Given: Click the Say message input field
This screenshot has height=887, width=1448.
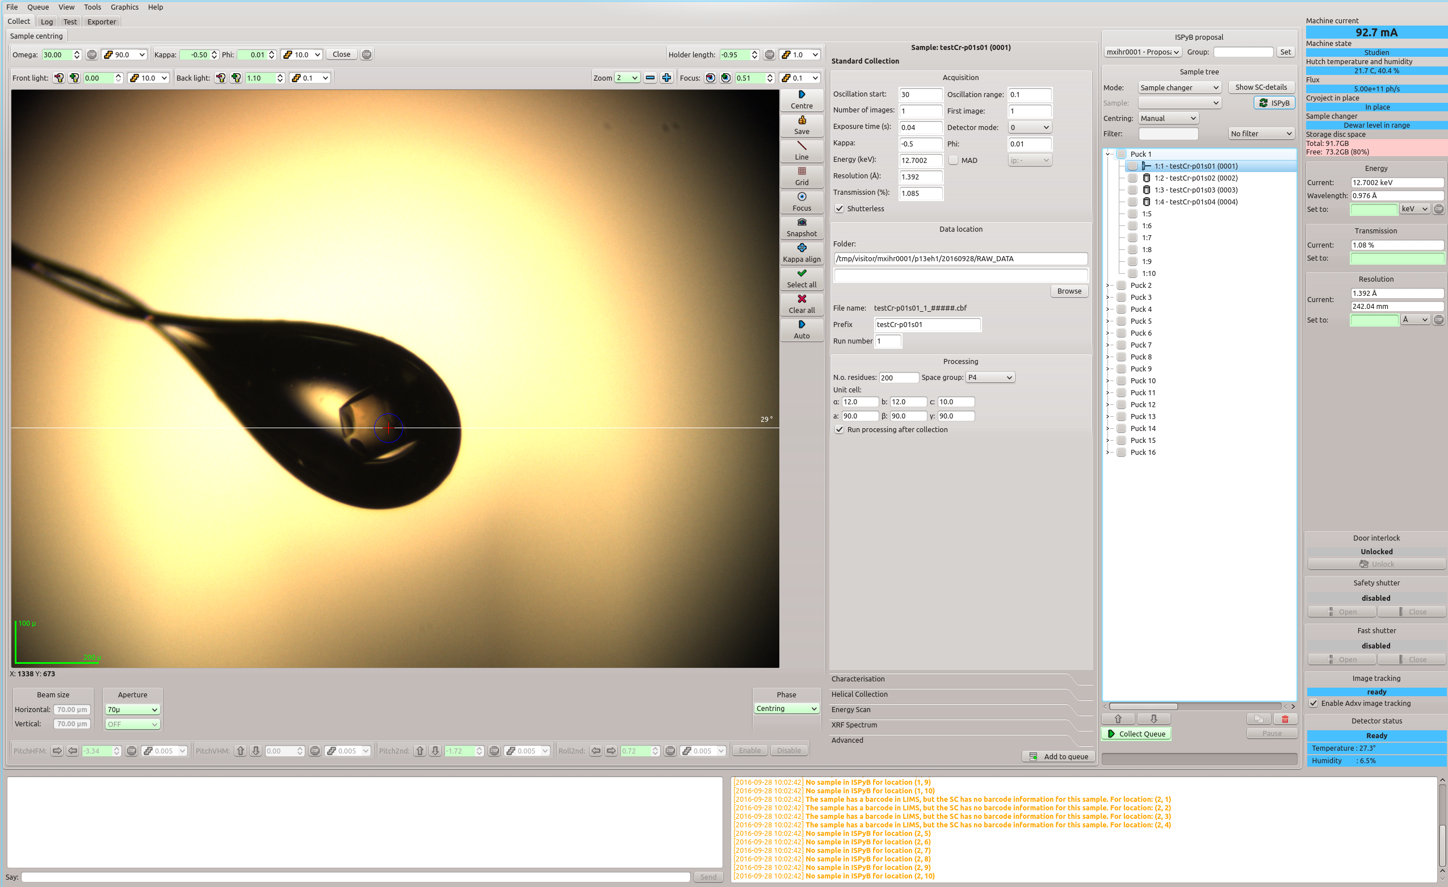Looking at the screenshot, I should coord(355,877).
